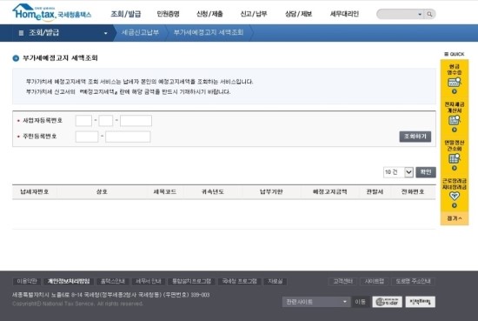Viewport: 478px width, 321px height.
Task: Open the 세무서 안내 footer link
Action: pos(148,281)
